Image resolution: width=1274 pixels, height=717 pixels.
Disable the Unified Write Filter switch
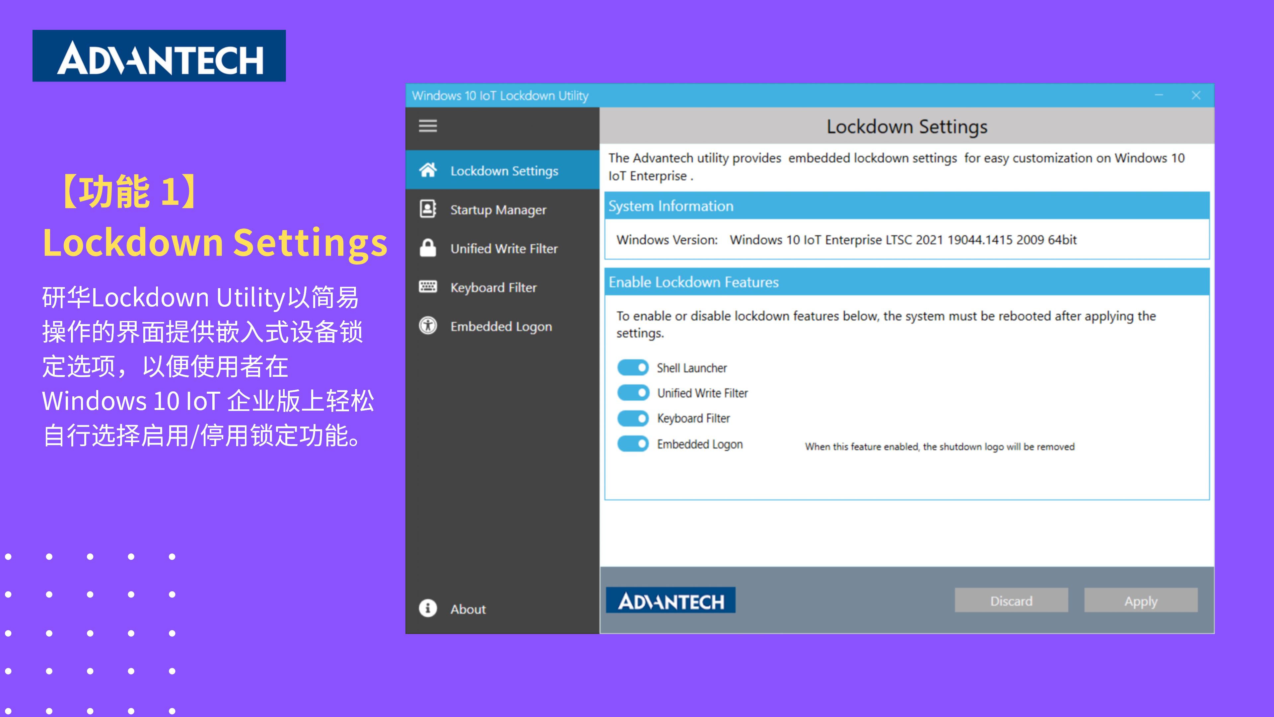(633, 393)
